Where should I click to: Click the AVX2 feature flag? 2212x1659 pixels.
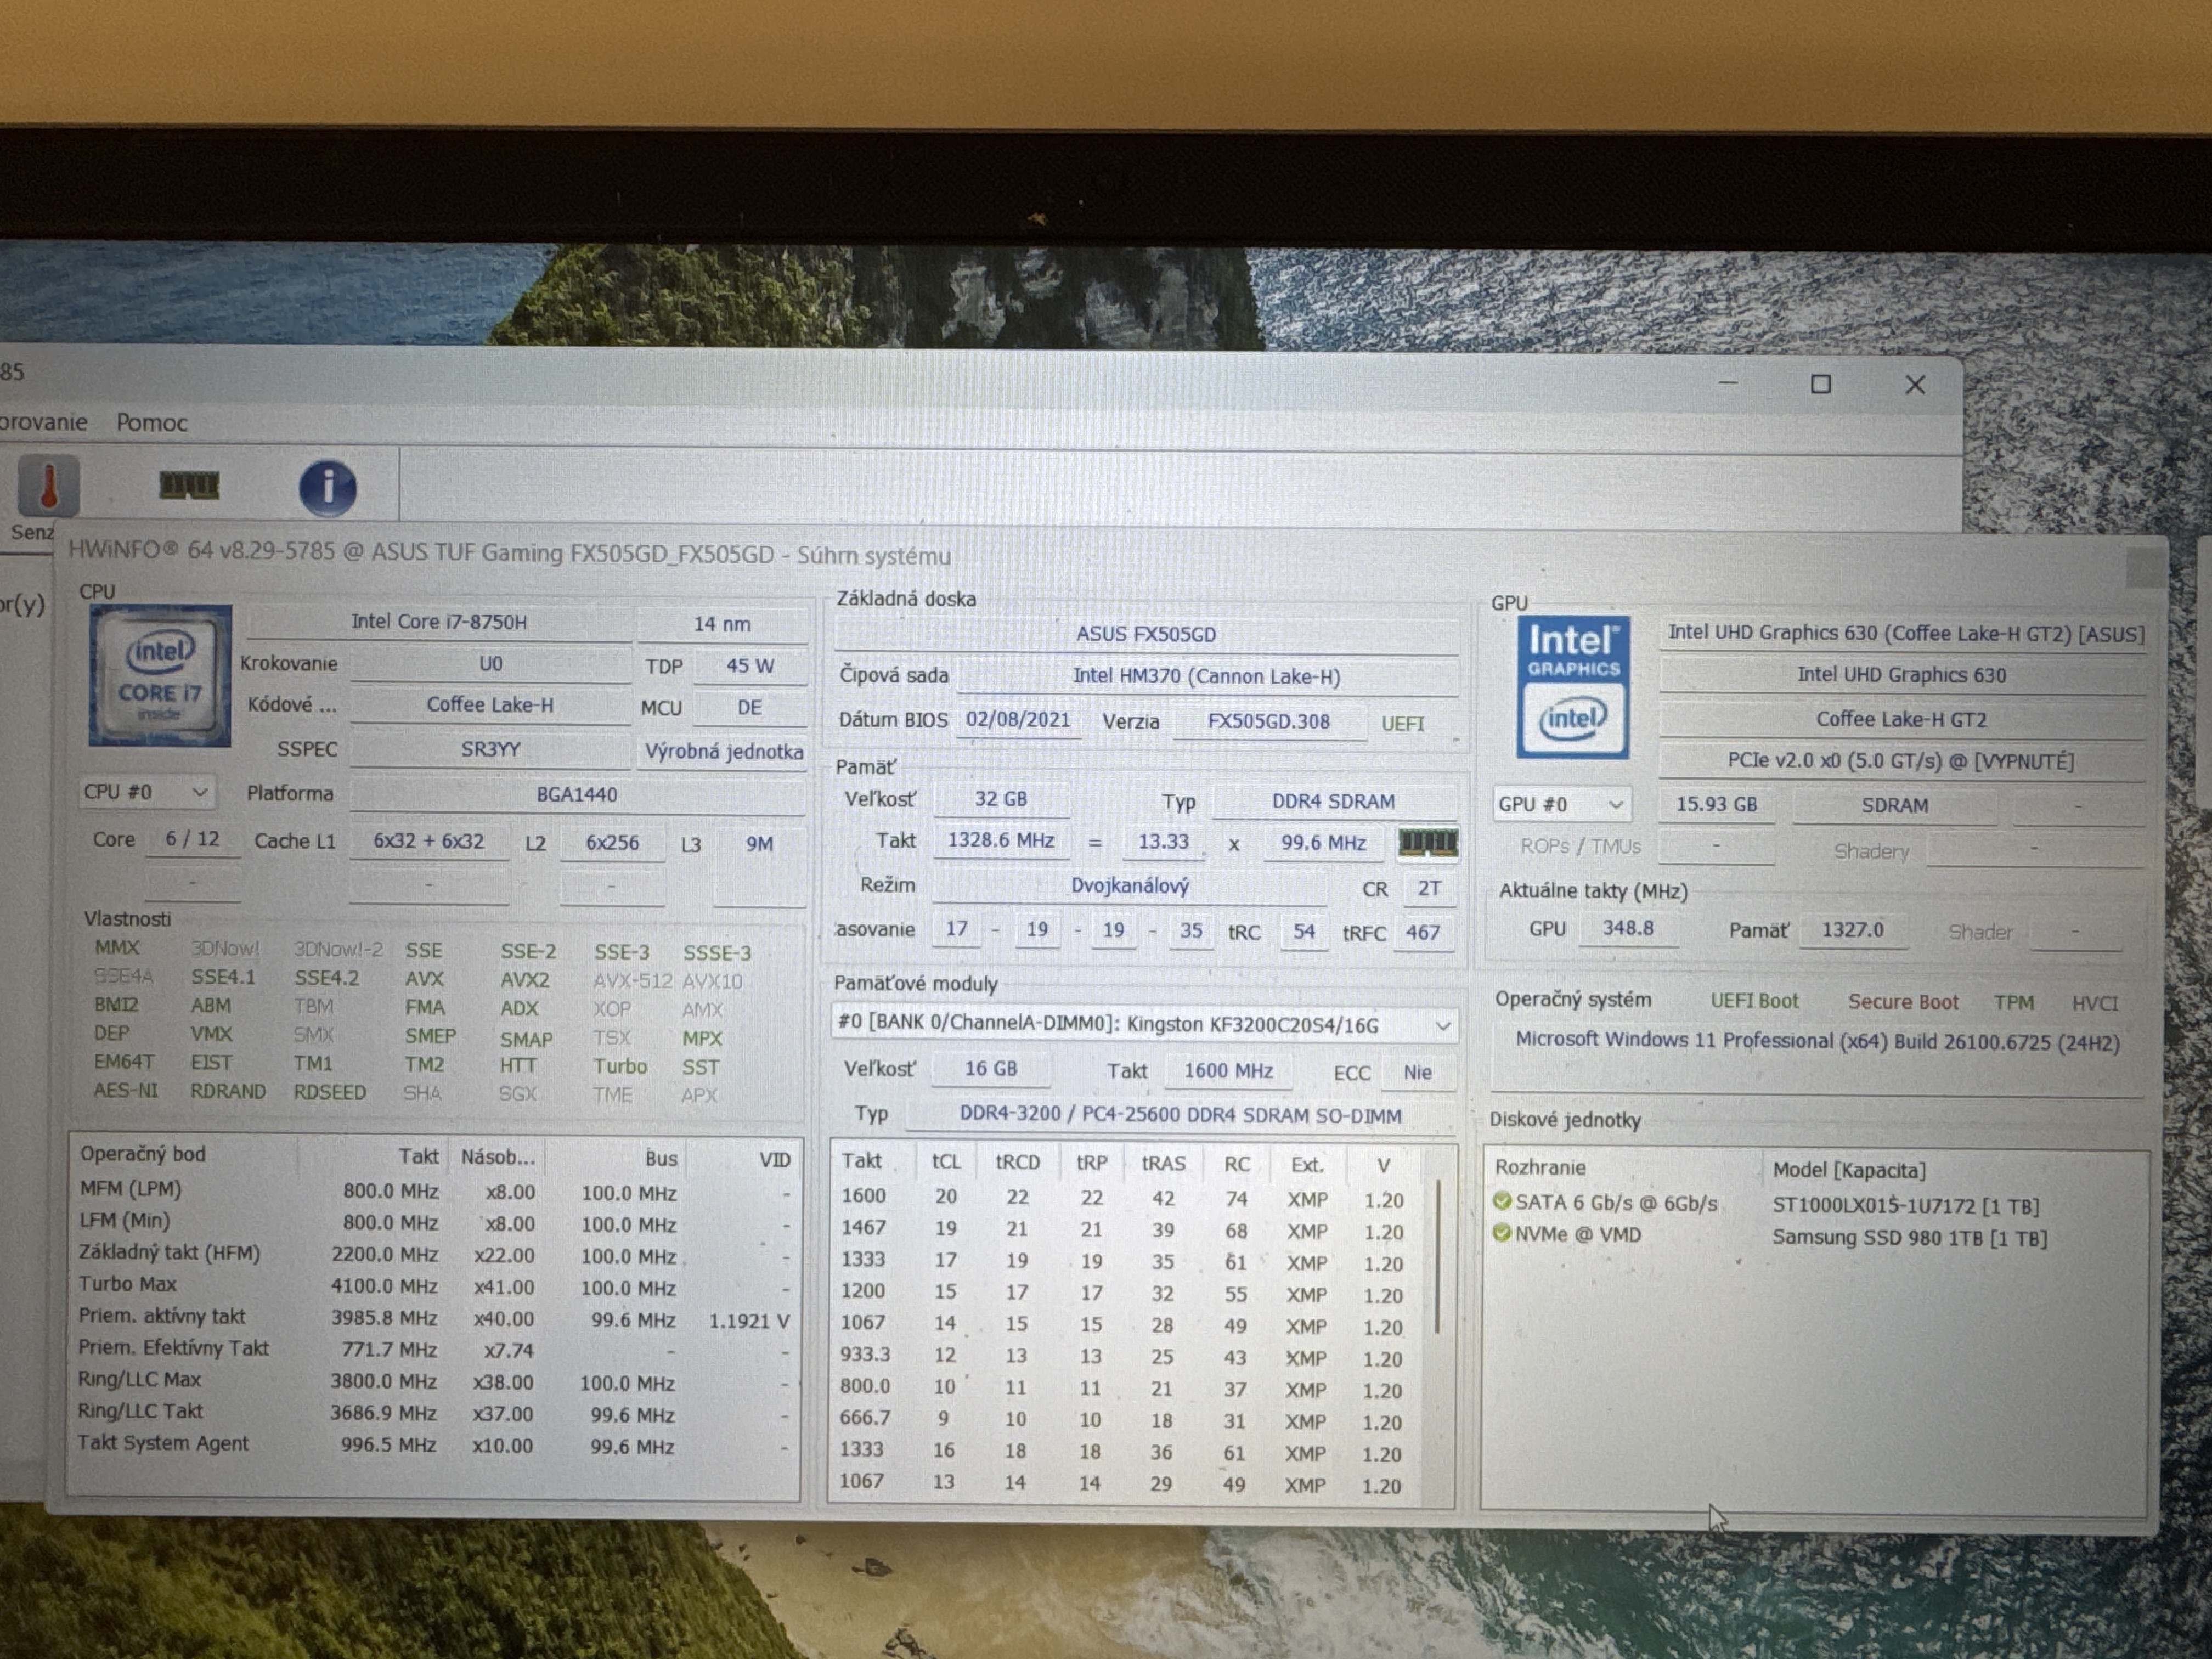click(524, 980)
